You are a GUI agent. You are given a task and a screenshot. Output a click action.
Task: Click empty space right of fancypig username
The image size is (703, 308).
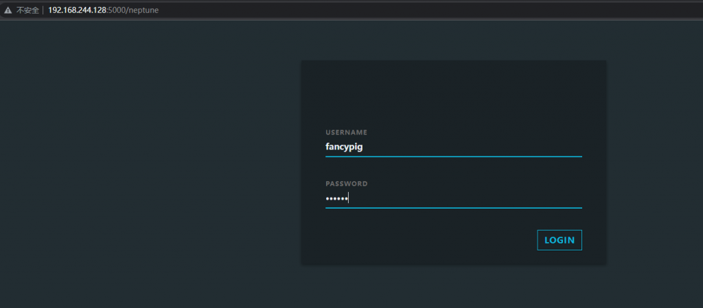[x=481, y=146]
